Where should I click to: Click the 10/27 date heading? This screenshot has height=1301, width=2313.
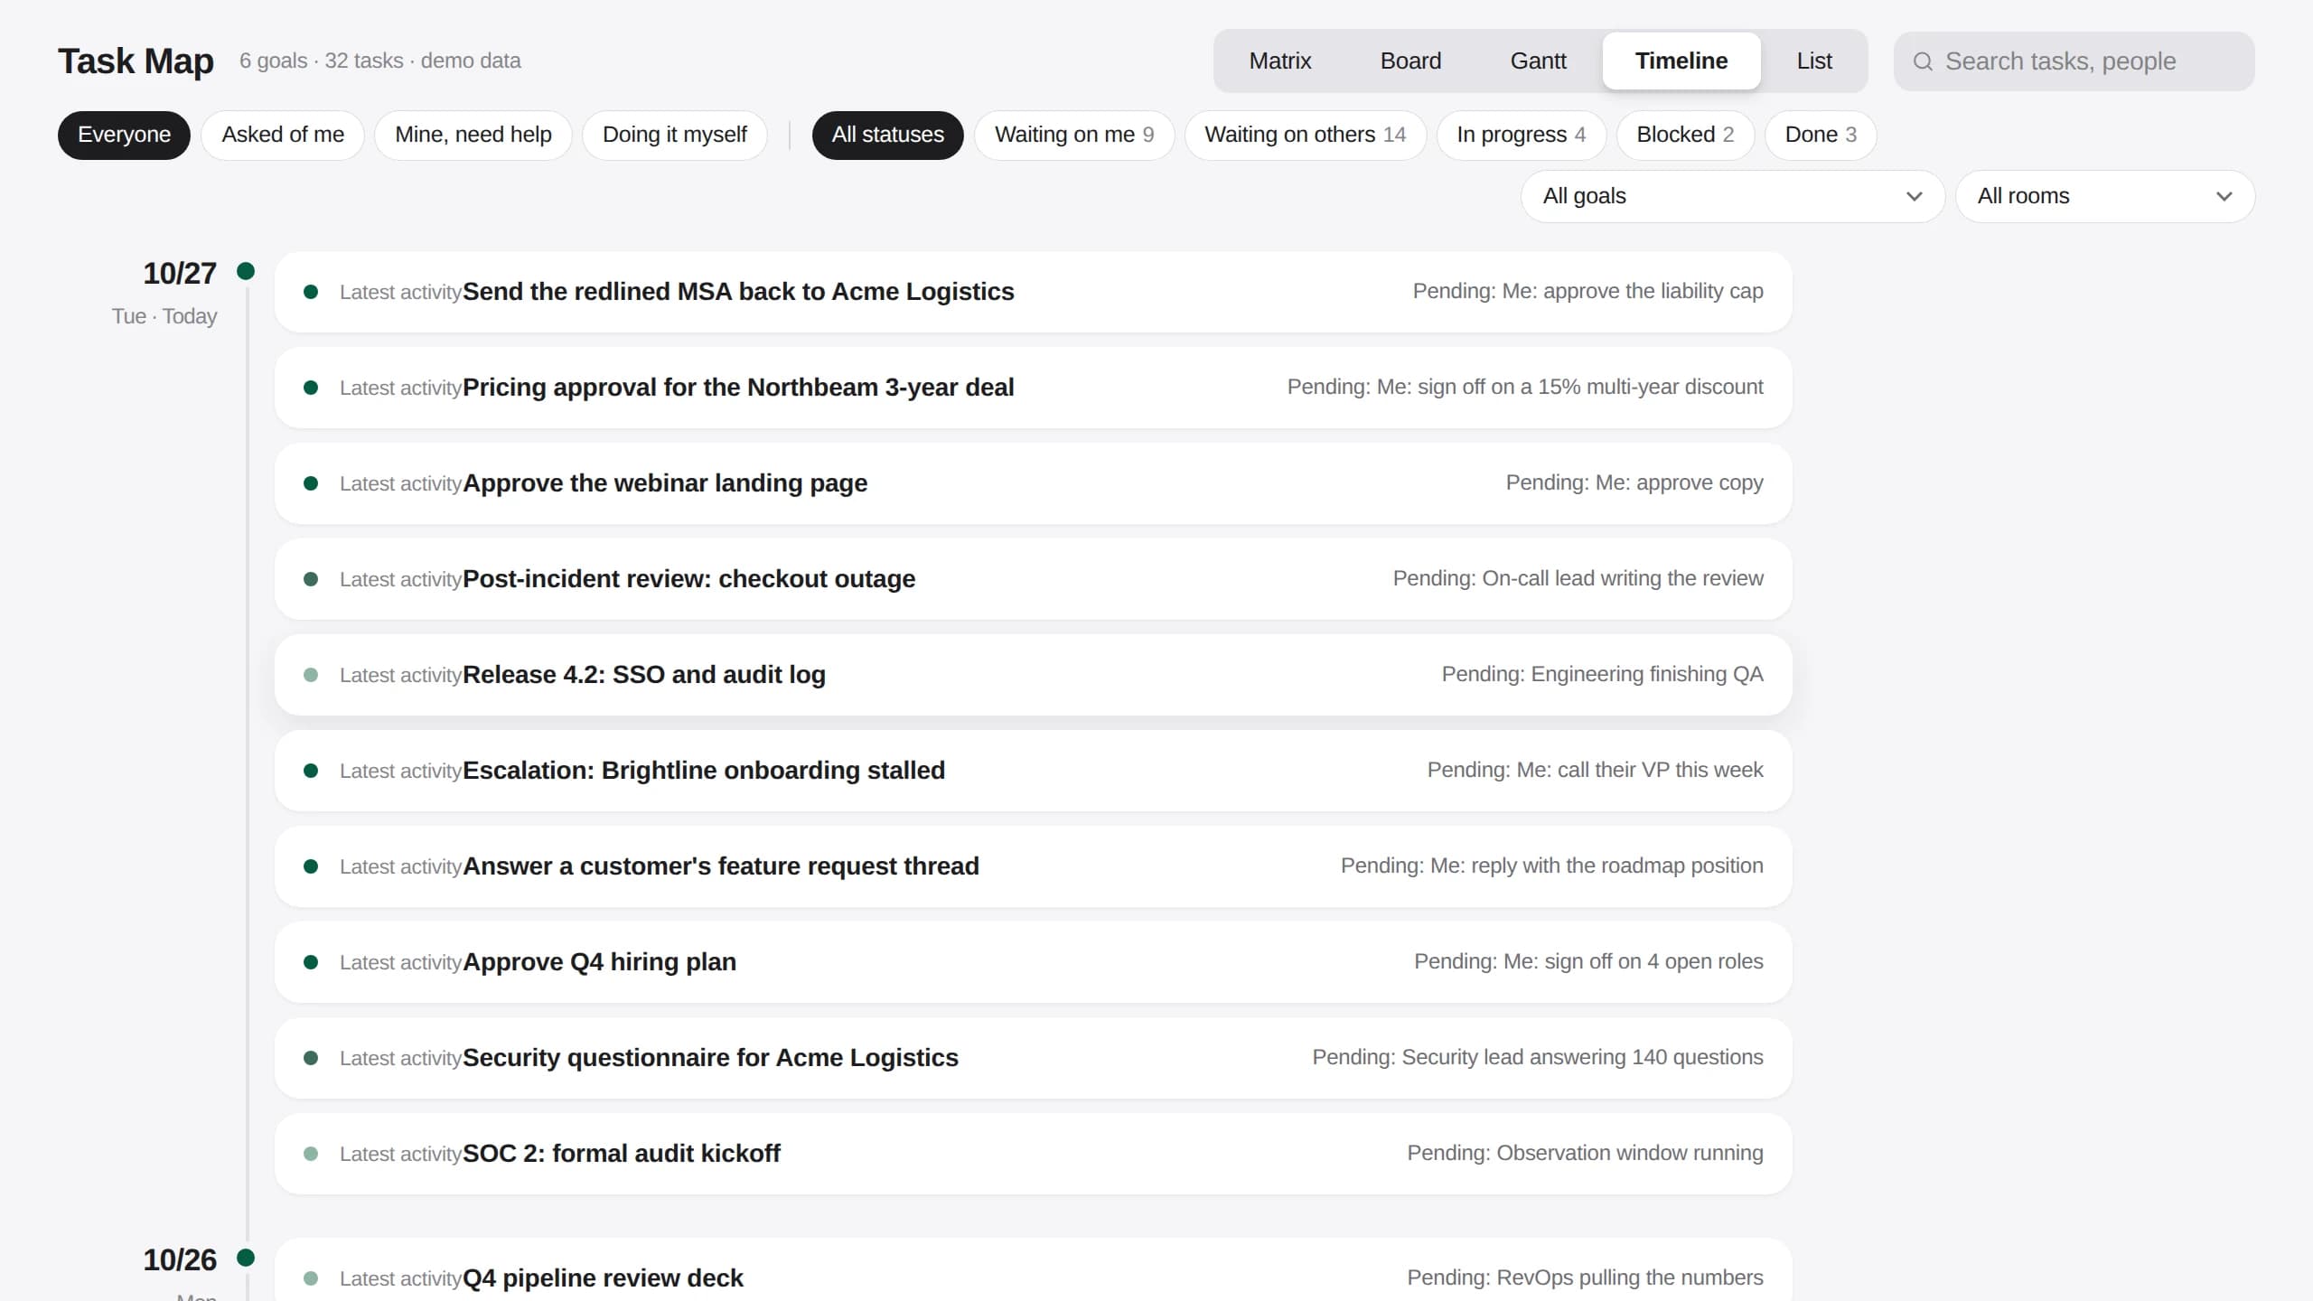180,274
